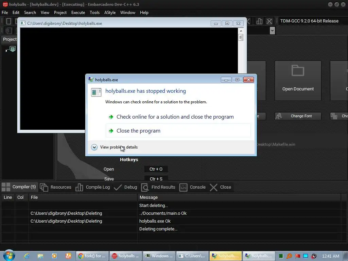Click the Compile Log chart icon

pyautogui.click(x=79, y=187)
